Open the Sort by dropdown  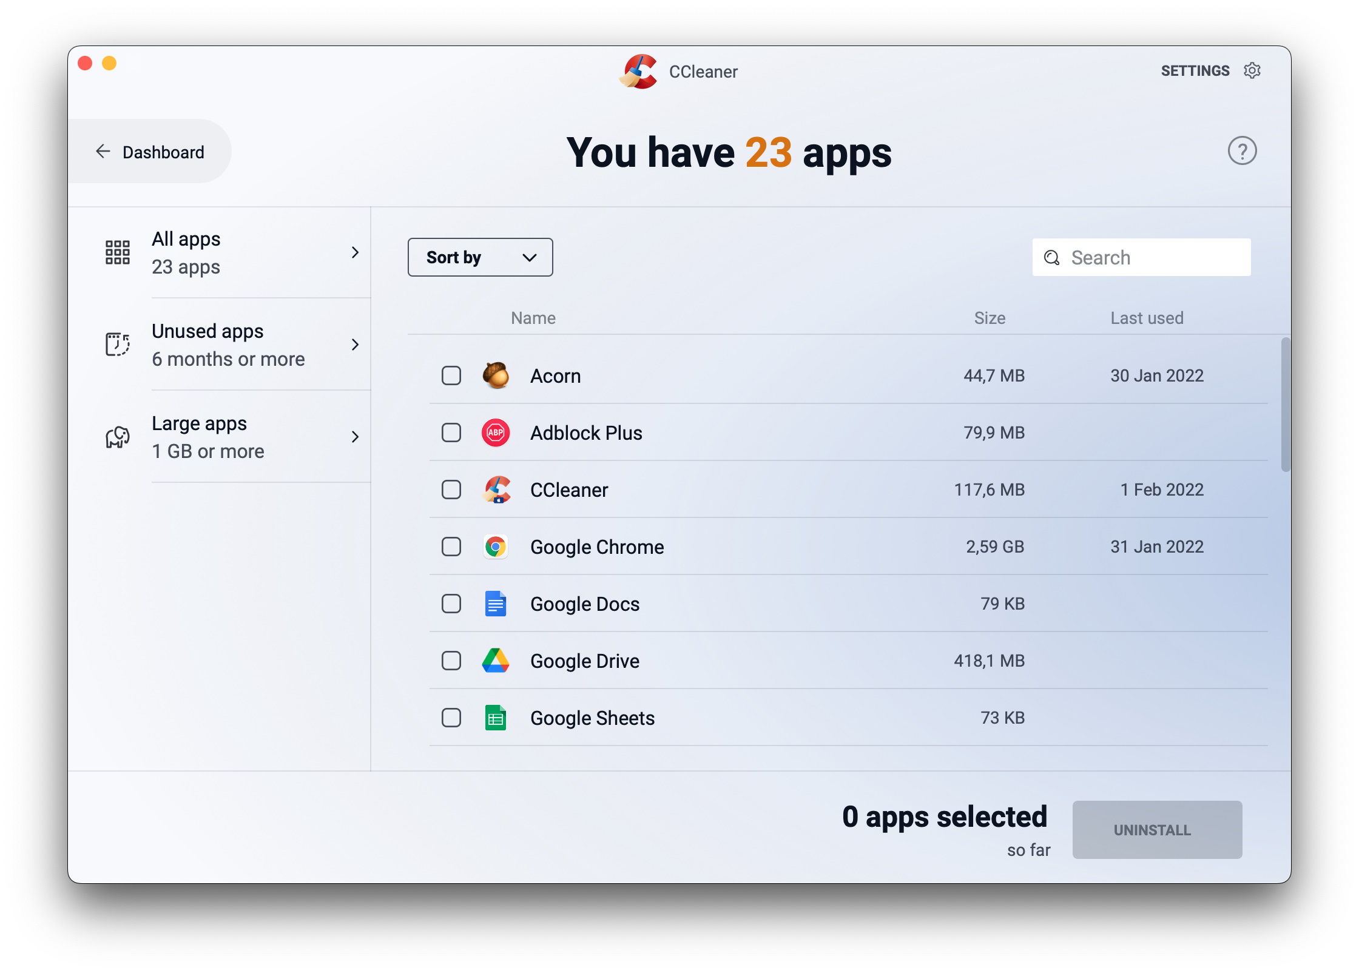479,257
